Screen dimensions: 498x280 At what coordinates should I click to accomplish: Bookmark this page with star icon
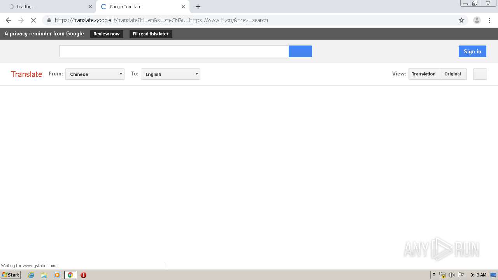tap(461, 20)
